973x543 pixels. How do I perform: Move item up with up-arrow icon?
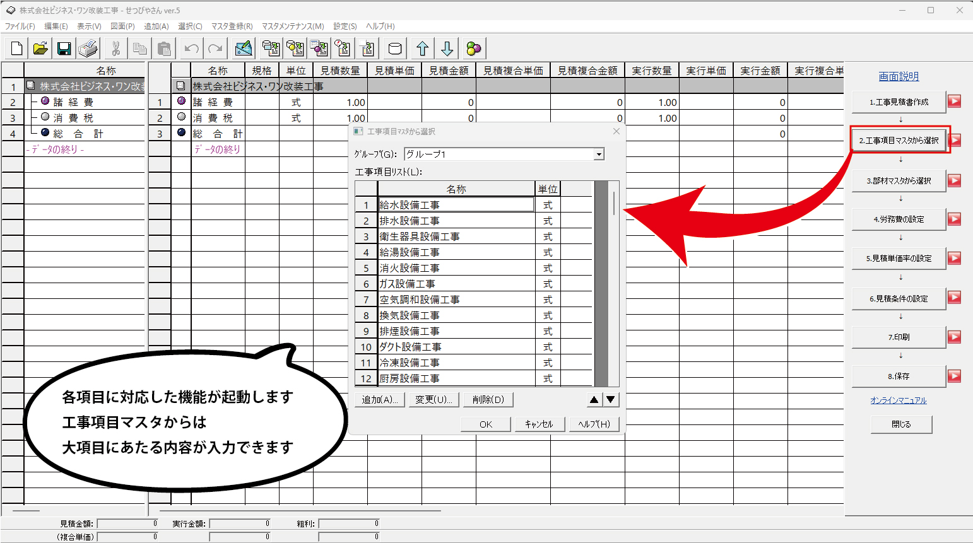423,49
